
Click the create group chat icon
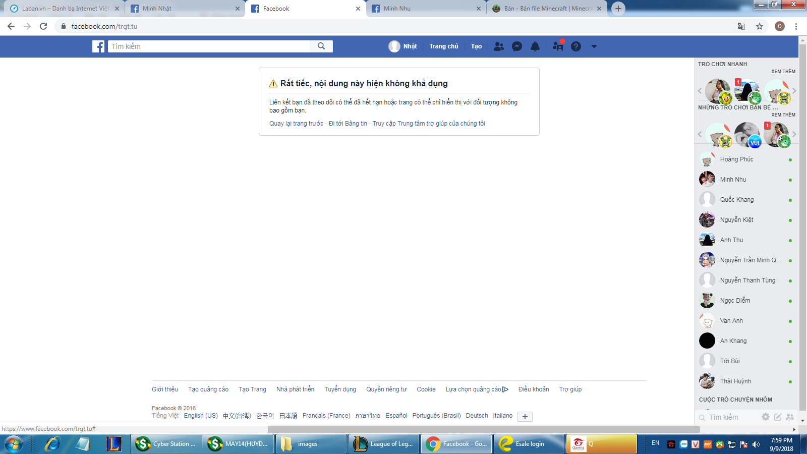pyautogui.click(x=790, y=417)
